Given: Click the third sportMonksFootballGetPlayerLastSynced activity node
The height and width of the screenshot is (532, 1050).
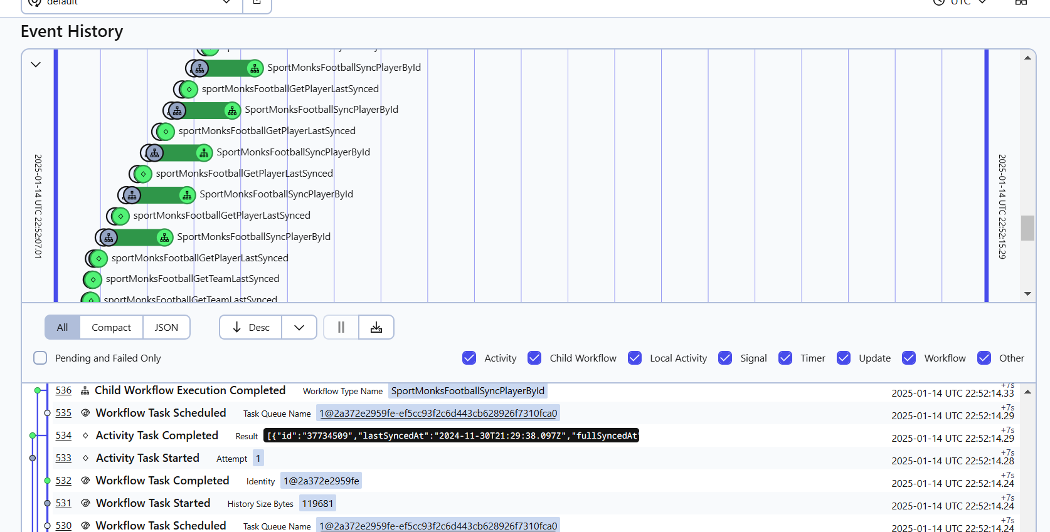Looking at the screenshot, I should pos(143,174).
